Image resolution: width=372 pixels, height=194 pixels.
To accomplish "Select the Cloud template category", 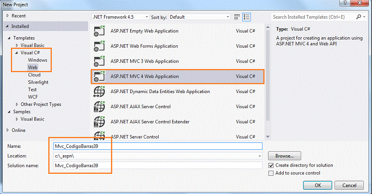I will tap(34, 75).
